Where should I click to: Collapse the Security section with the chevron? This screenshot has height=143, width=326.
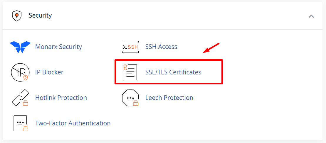311,16
